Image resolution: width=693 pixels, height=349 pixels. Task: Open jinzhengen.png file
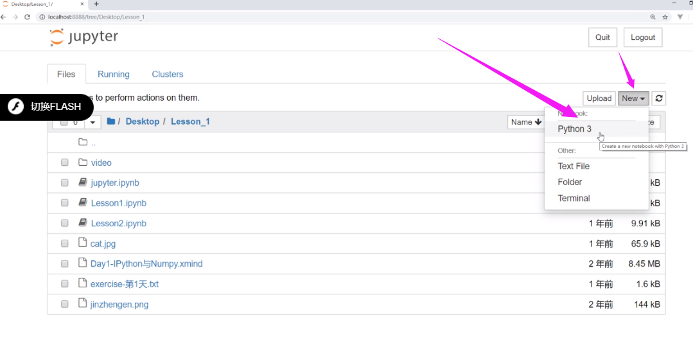pos(119,305)
